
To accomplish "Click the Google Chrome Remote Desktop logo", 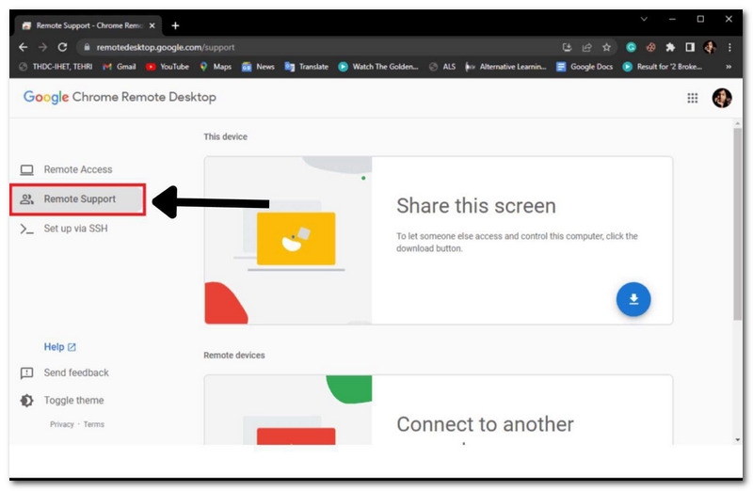I will [120, 97].
